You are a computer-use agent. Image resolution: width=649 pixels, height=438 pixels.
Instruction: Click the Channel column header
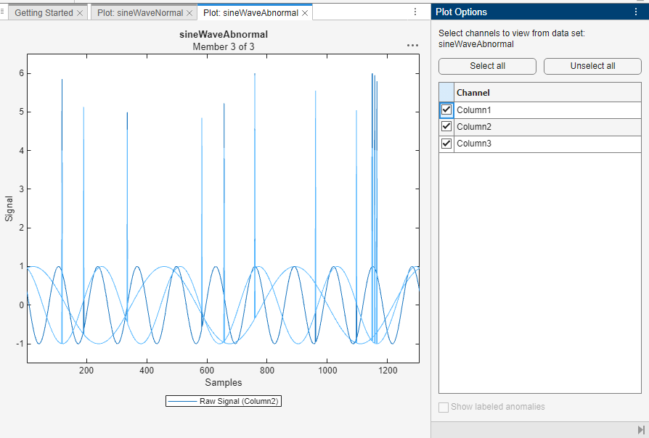pos(547,93)
